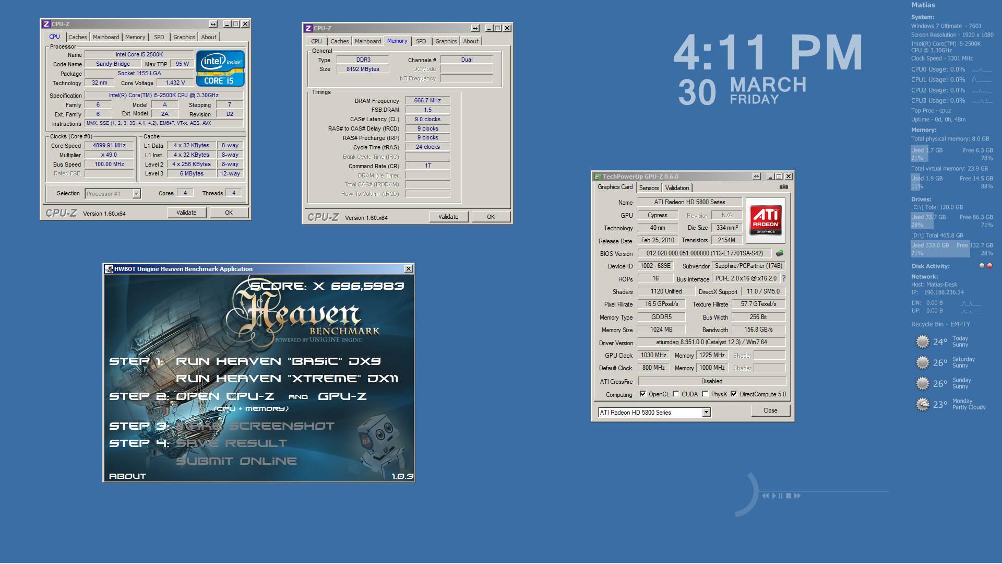Switch to the Sensors tab in GPU-Z
This screenshot has width=1002, height=564.
pos(649,188)
